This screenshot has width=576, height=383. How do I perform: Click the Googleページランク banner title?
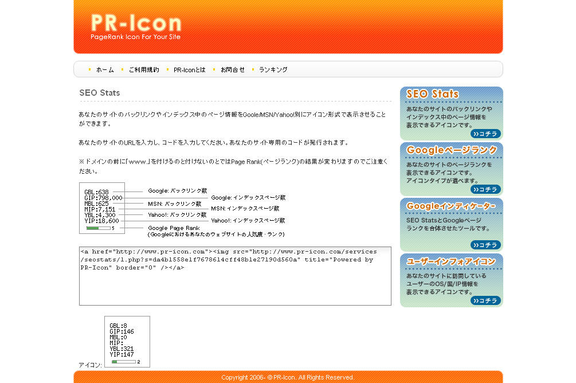[x=451, y=150]
